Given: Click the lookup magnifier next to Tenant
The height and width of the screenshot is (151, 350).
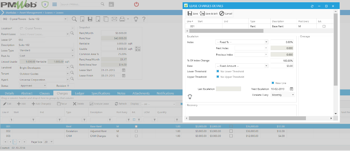Looking at the screenshot, I should 72,73.
